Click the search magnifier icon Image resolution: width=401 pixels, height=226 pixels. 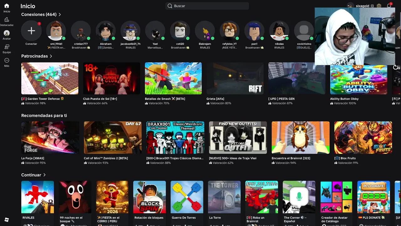pyautogui.click(x=170, y=6)
